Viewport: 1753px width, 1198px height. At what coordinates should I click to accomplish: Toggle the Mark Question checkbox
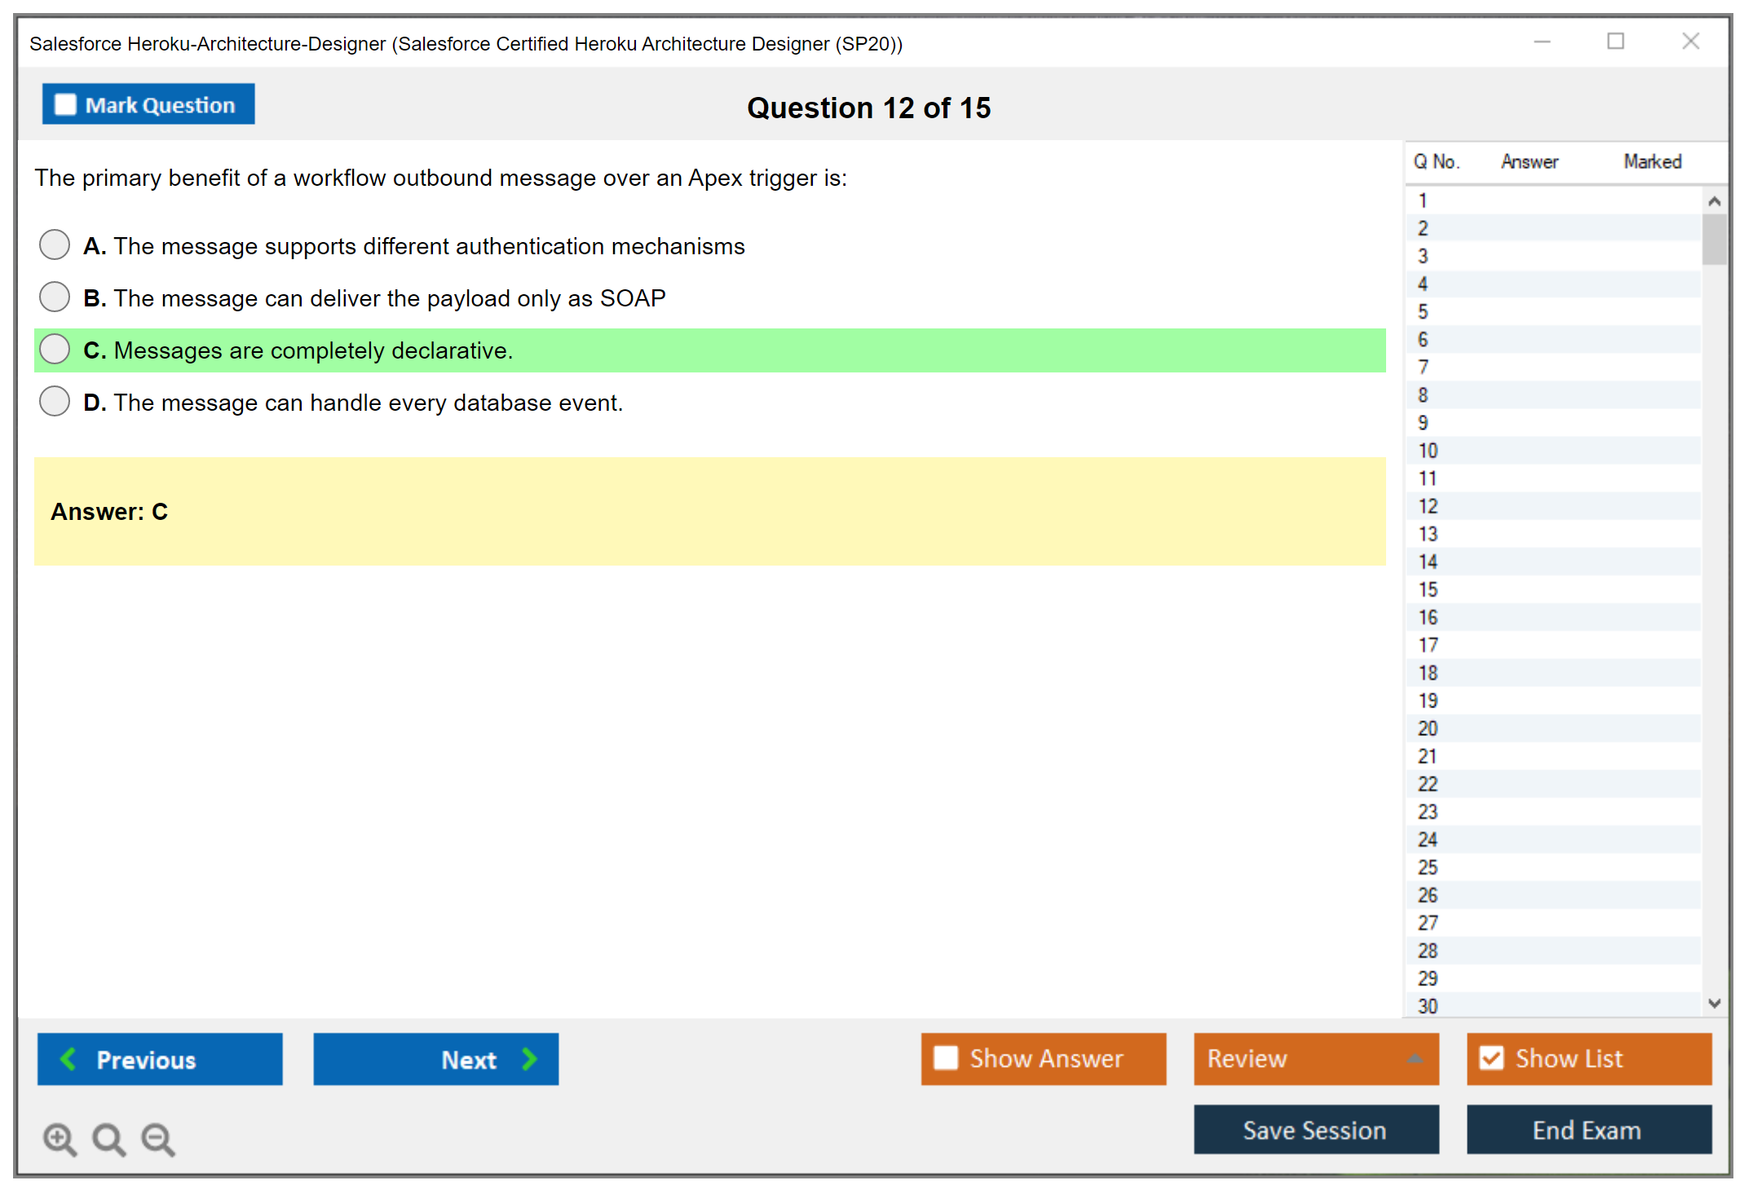[x=65, y=105]
